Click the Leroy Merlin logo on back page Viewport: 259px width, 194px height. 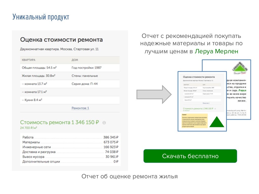(x=240, y=68)
